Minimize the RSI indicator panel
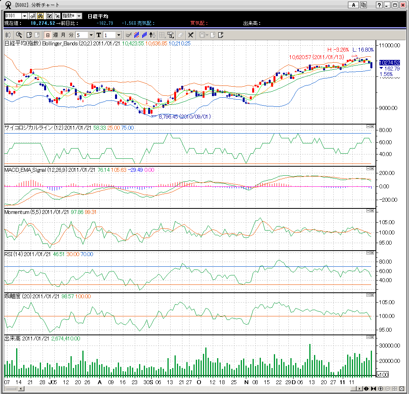 tap(368, 253)
